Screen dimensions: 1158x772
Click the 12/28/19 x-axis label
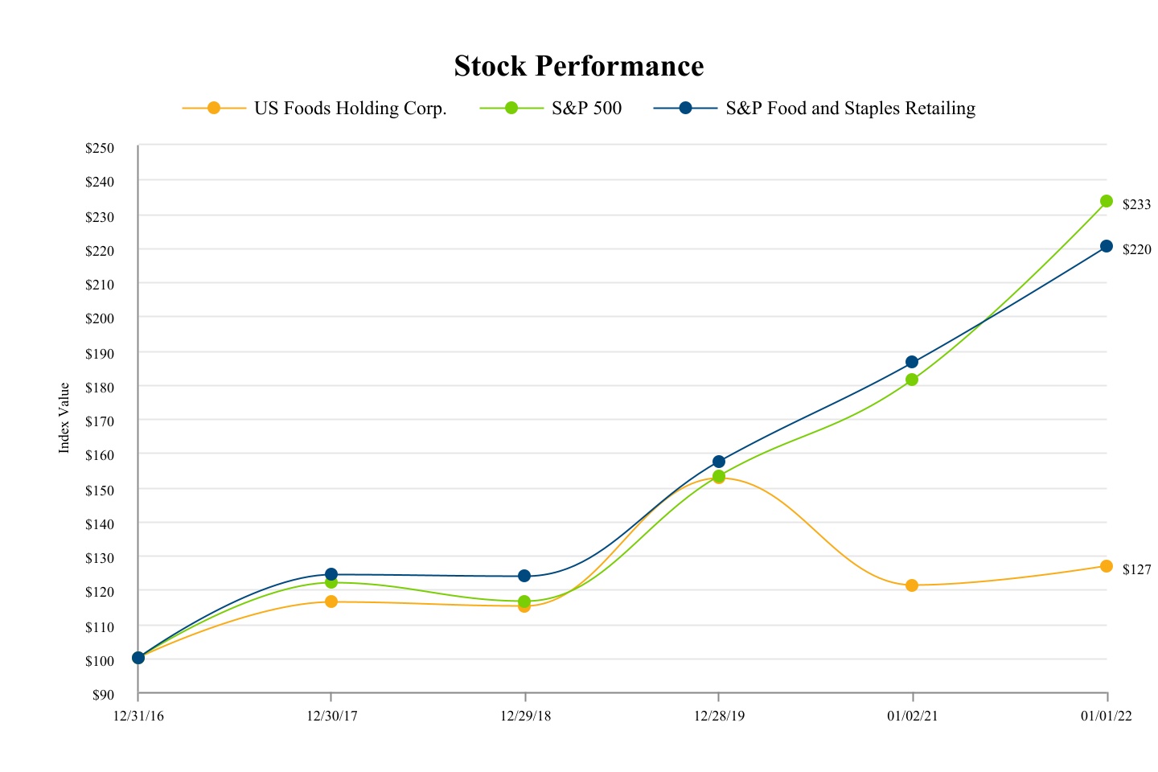719,717
